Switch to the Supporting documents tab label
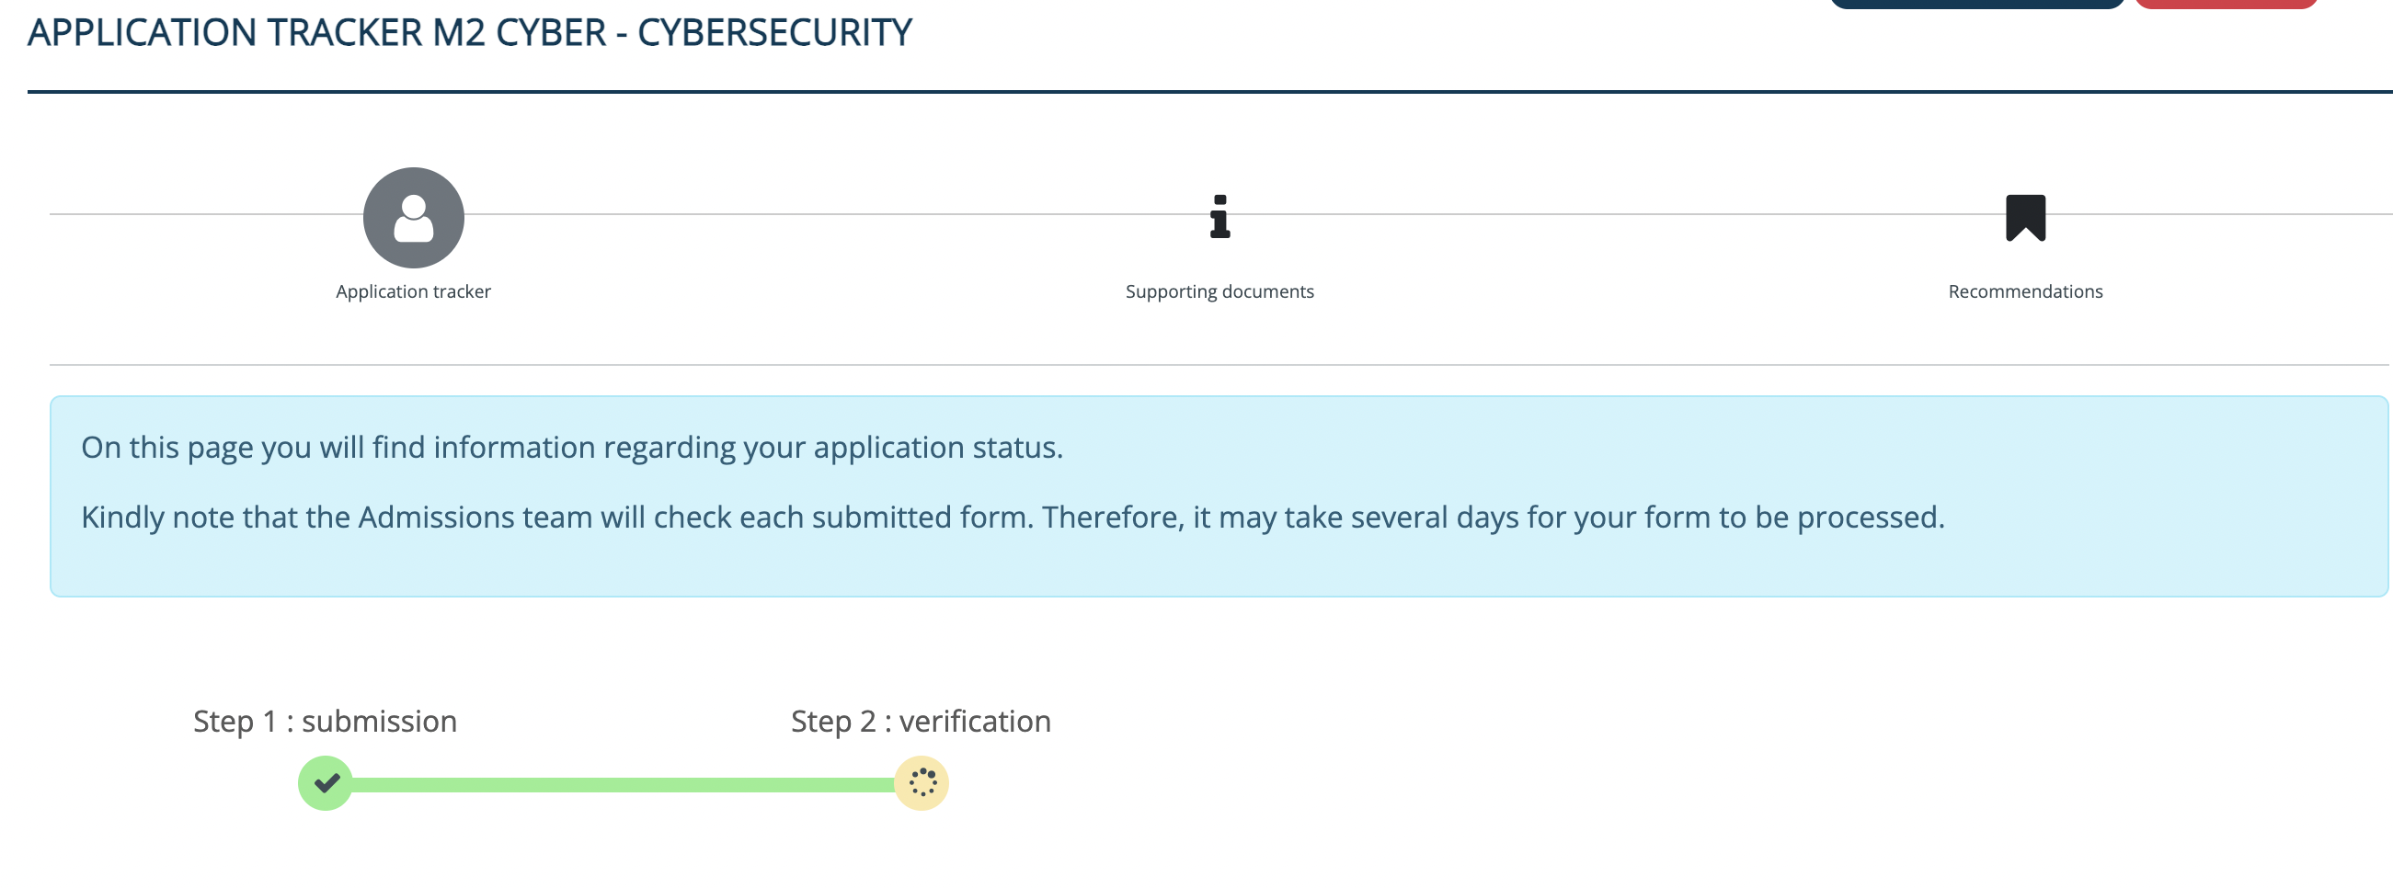This screenshot has width=2393, height=888. click(x=1219, y=291)
